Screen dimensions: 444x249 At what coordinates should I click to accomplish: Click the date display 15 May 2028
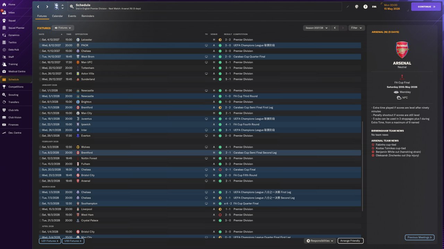[391, 9]
